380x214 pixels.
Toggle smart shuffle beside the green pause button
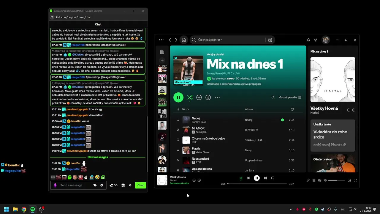190,97
